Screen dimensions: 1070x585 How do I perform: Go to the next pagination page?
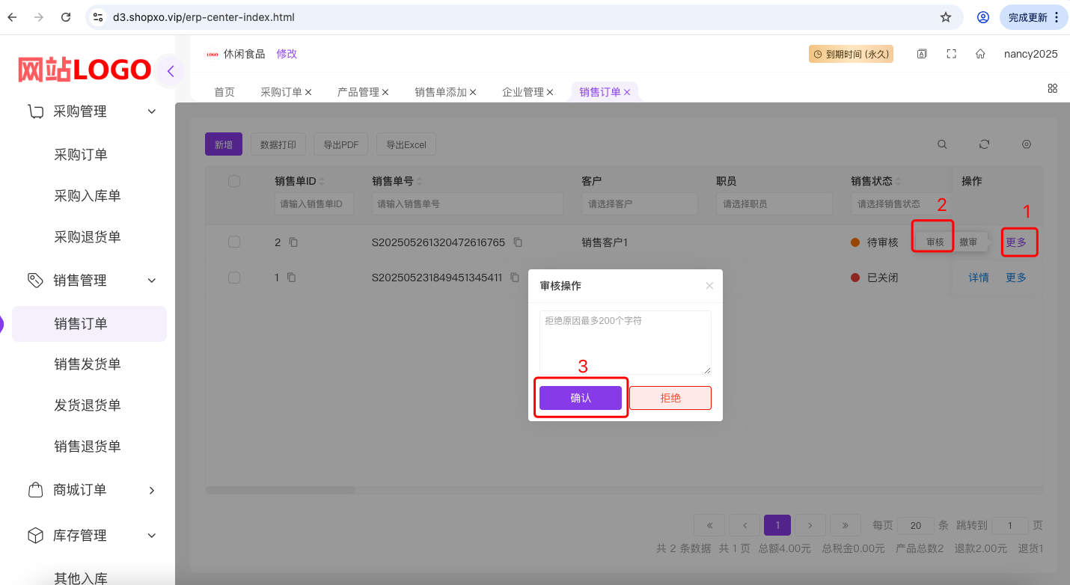pos(810,525)
